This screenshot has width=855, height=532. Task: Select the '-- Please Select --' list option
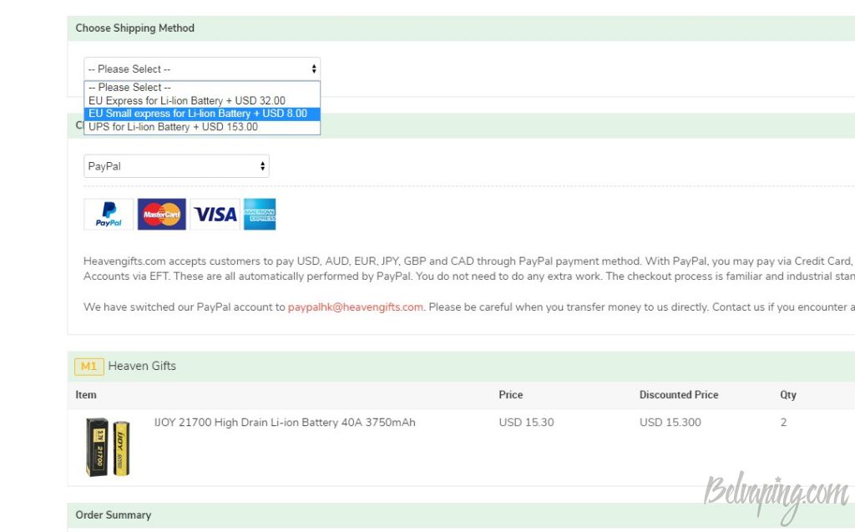(x=202, y=88)
